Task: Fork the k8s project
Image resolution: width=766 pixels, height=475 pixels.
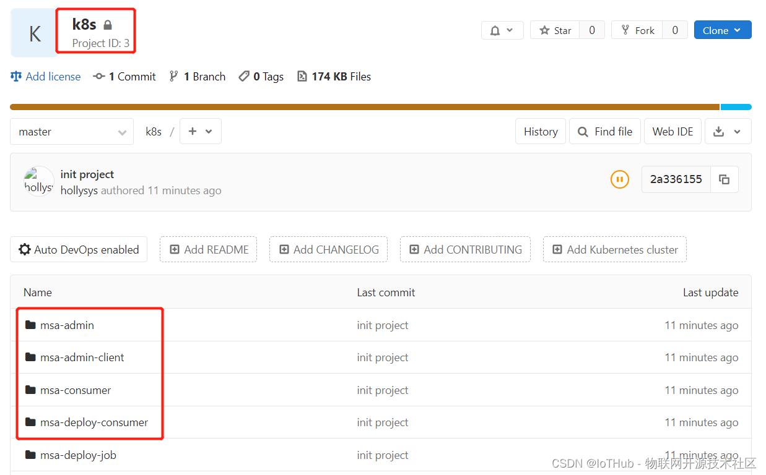Action: (x=637, y=30)
